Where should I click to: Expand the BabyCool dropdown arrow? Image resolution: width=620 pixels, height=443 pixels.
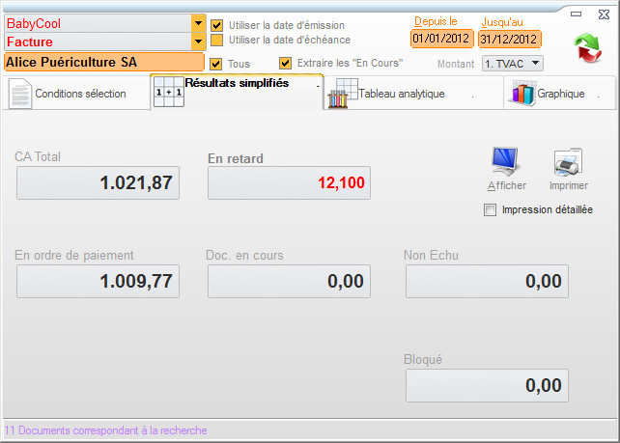198,23
